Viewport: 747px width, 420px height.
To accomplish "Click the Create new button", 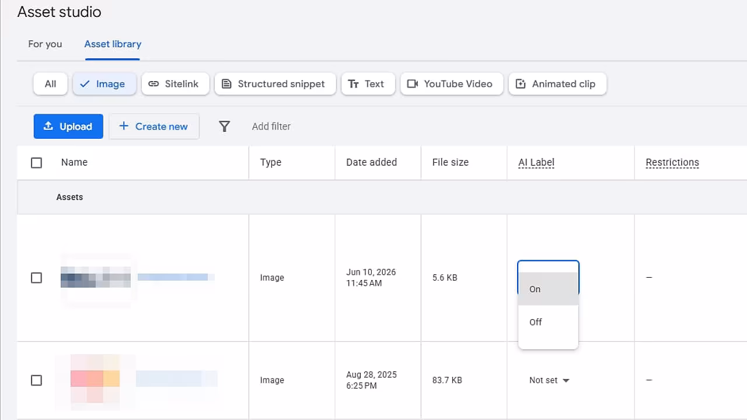I will click(x=154, y=126).
